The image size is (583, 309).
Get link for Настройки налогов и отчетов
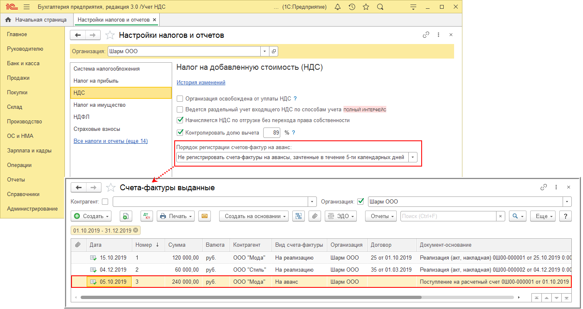(x=426, y=35)
